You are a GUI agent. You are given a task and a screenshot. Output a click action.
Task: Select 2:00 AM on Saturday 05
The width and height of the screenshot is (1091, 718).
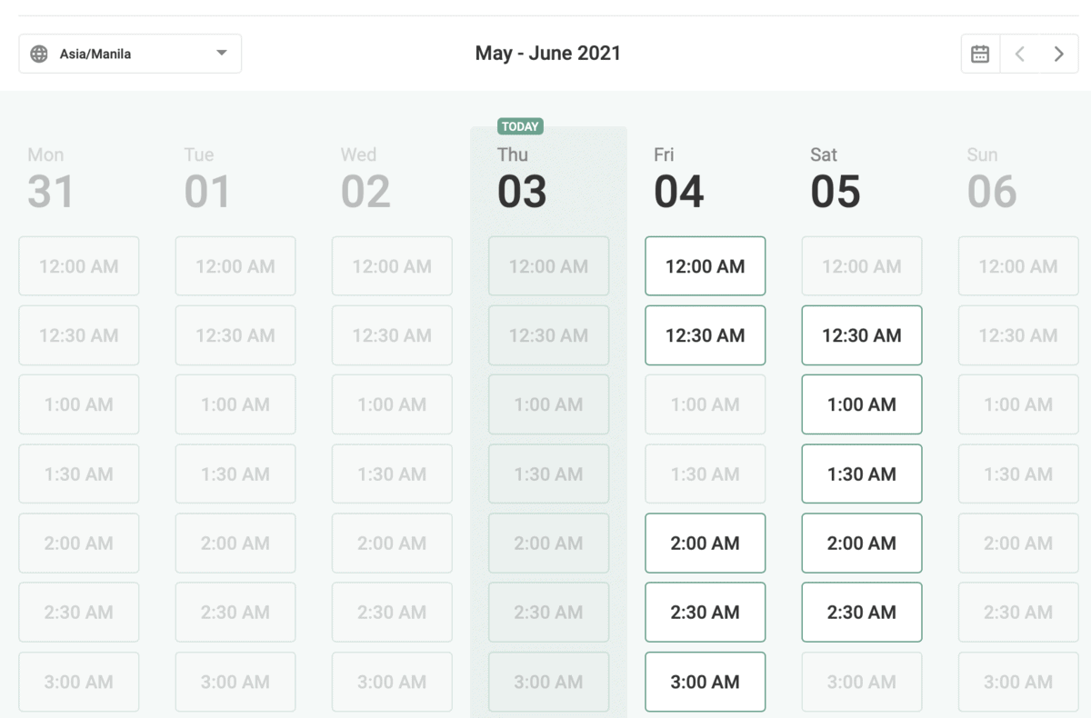click(862, 543)
